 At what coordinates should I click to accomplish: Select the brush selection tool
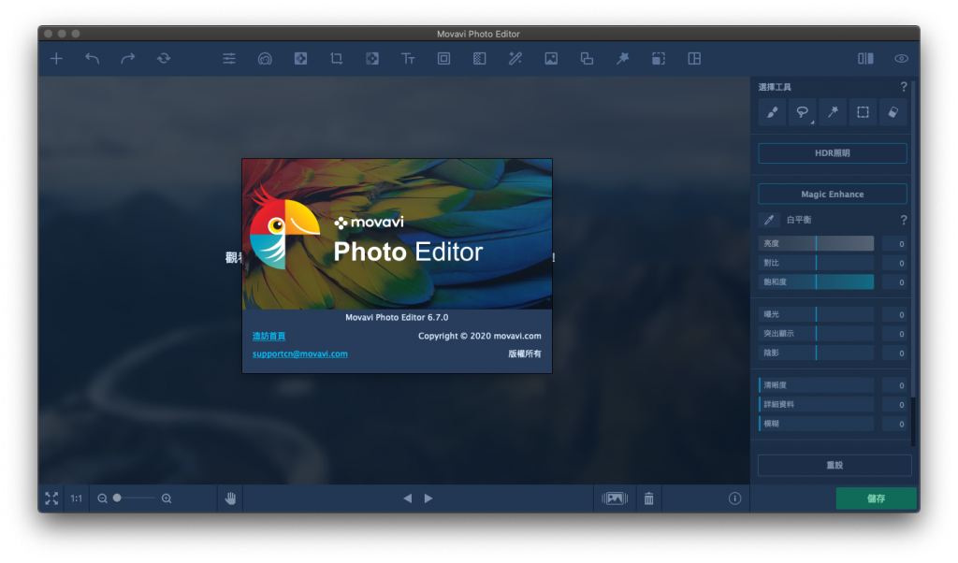772,112
